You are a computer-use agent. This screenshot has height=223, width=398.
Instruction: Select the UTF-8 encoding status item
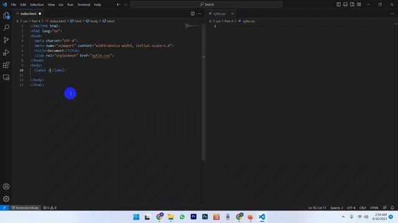click(x=351, y=208)
